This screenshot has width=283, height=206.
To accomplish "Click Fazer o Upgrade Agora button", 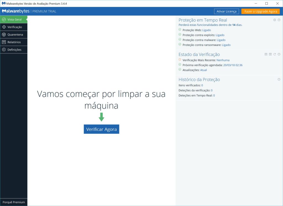I will pos(260,11).
